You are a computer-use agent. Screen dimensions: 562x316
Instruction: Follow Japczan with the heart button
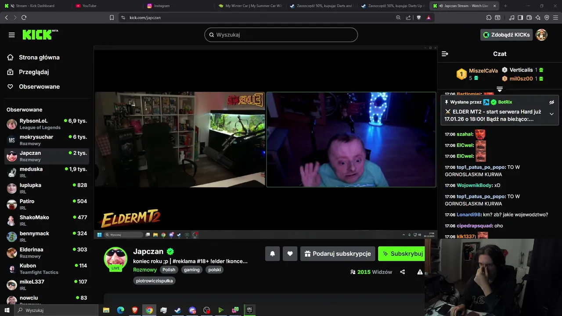click(x=290, y=254)
